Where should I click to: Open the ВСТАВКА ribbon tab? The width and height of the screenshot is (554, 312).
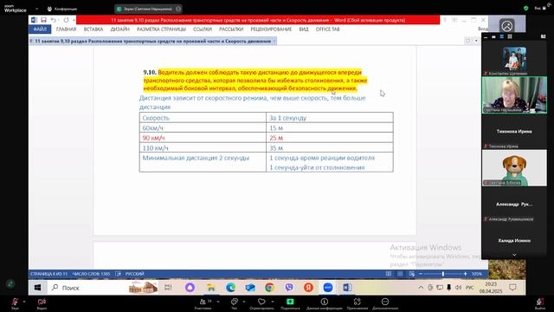point(93,29)
